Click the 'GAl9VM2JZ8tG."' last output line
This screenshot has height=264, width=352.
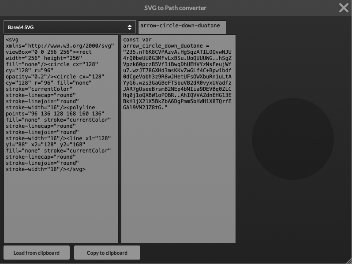coord(145,108)
